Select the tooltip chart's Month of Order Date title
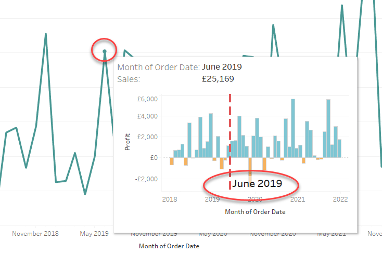 [x=255, y=212]
